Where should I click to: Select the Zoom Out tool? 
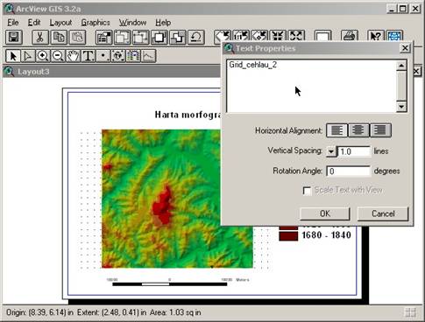(x=58, y=56)
